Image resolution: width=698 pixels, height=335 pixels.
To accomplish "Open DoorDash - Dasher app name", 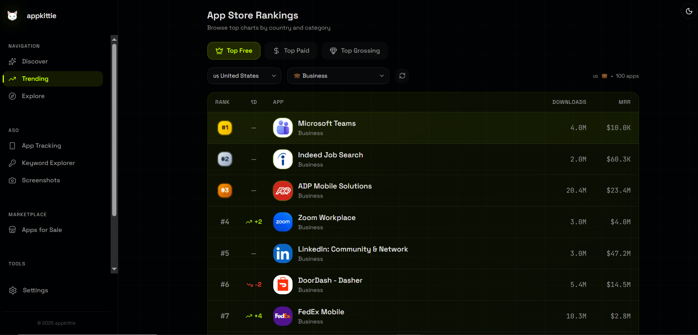I will (x=330, y=280).
